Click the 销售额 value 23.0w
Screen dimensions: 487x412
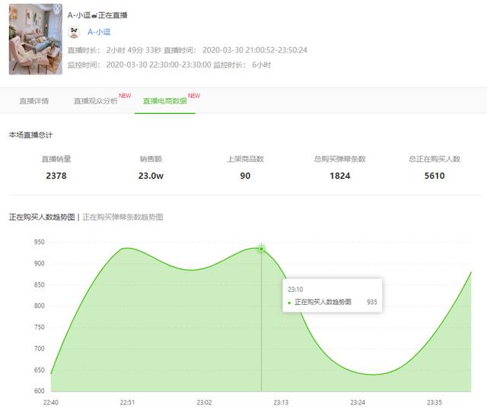tap(151, 176)
